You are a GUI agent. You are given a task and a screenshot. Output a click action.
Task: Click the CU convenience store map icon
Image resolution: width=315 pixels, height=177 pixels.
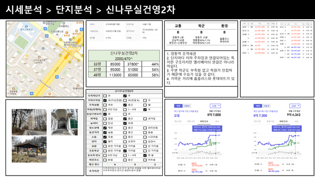coord(27,56)
